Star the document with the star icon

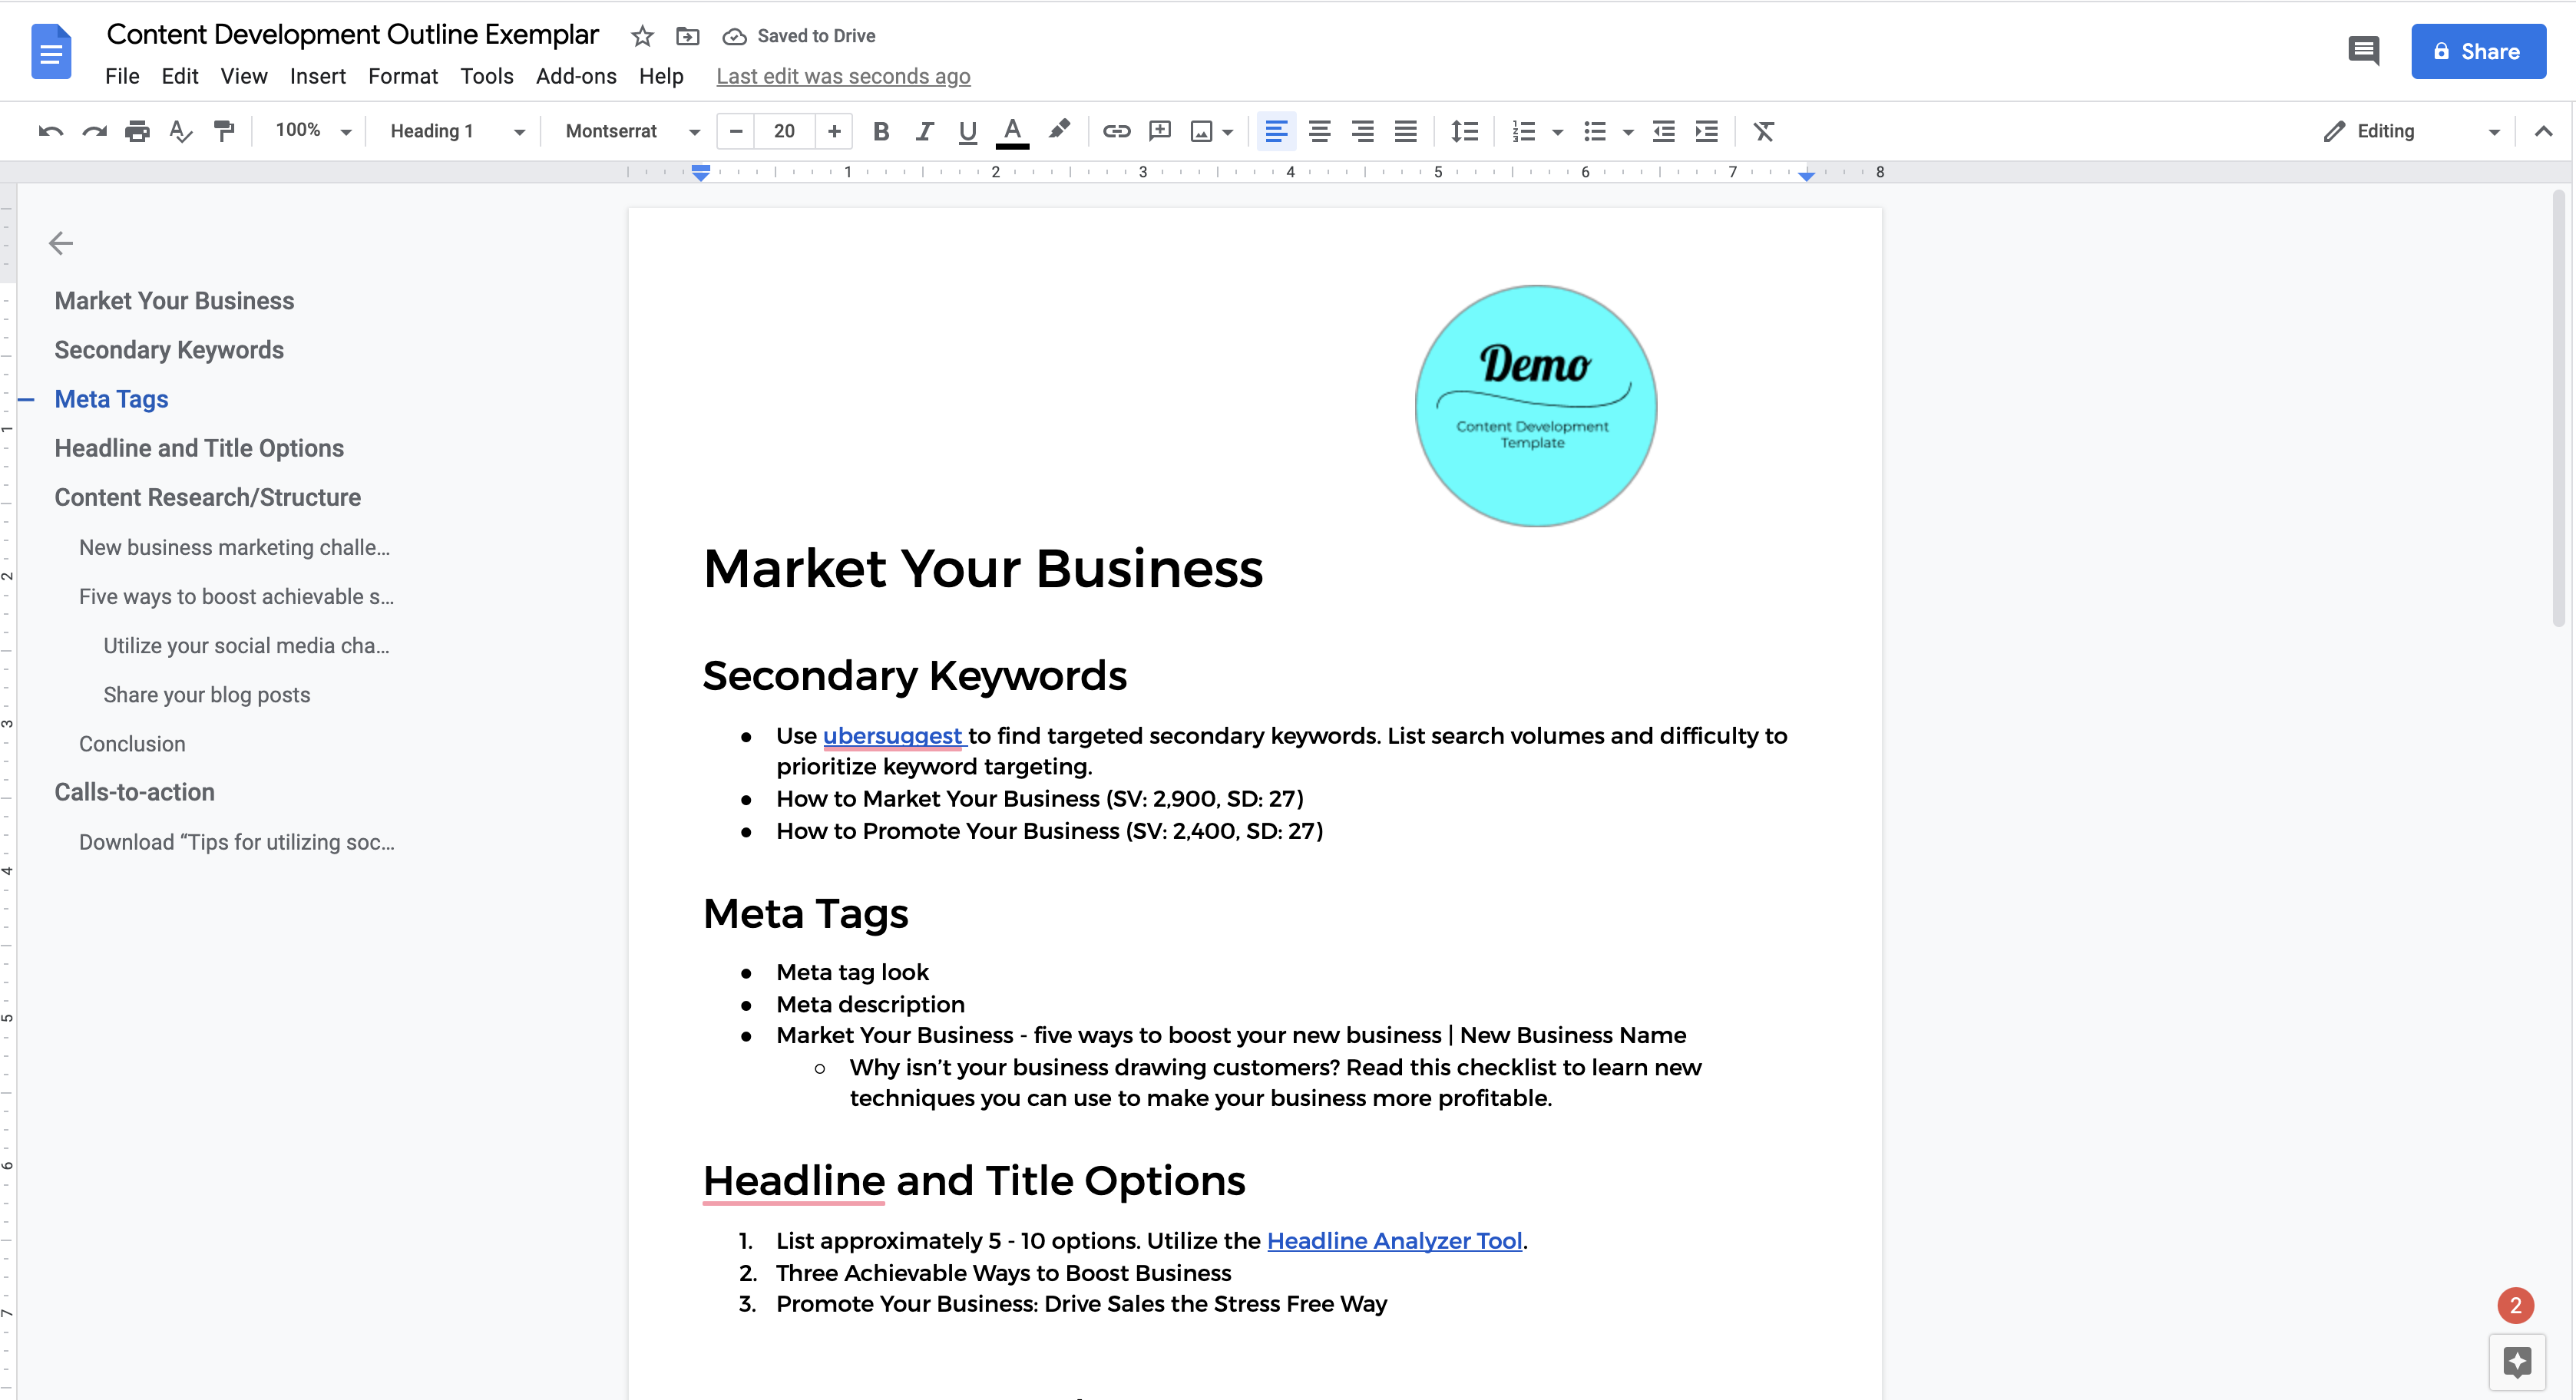(x=642, y=37)
